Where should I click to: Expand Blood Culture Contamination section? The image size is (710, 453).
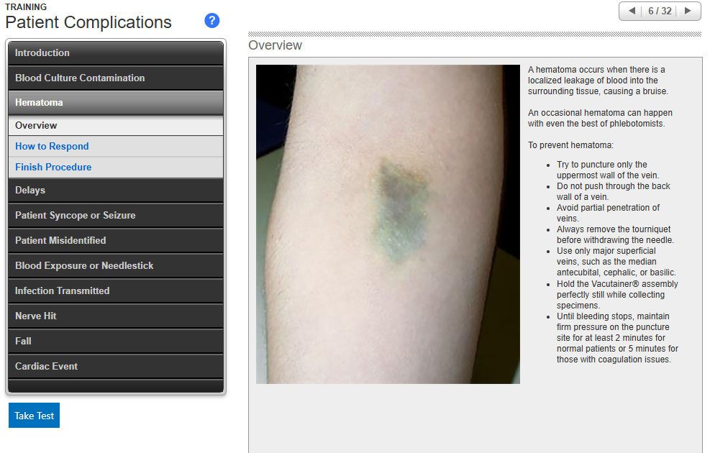(x=116, y=78)
